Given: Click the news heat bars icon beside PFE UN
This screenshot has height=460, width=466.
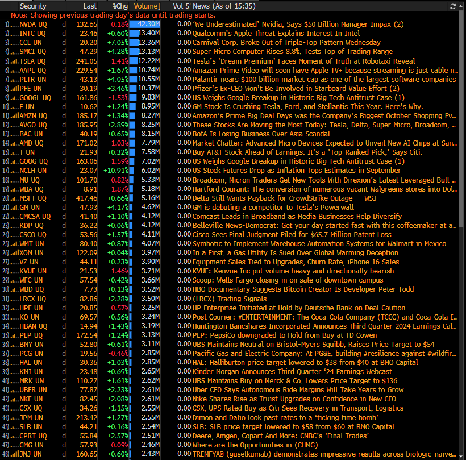Looking at the screenshot, I should pos(15,88).
